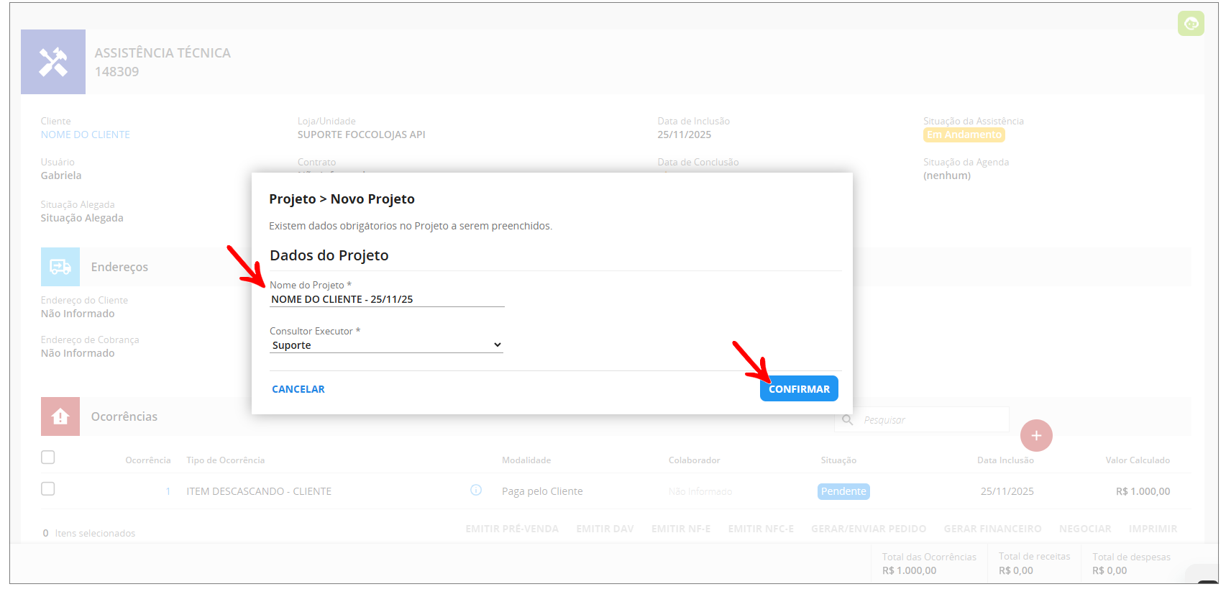
Task: Click the Em Andamento status badge
Action: (x=964, y=135)
